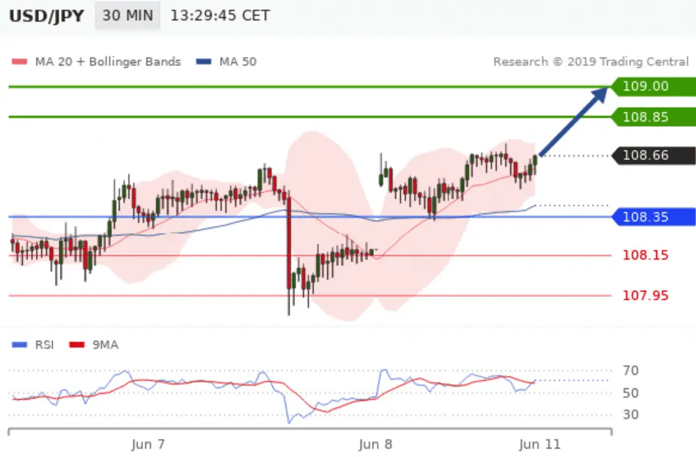Screen dimensions: 696x457
Task: Click the 13:29:45 CET timestamp
Action: pos(219,16)
